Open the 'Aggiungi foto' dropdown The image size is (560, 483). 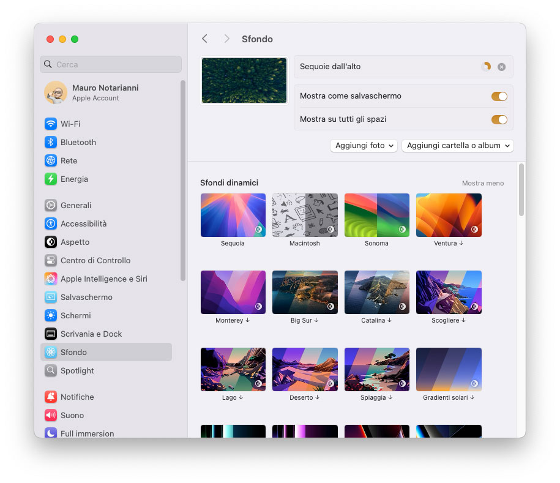pyautogui.click(x=364, y=145)
